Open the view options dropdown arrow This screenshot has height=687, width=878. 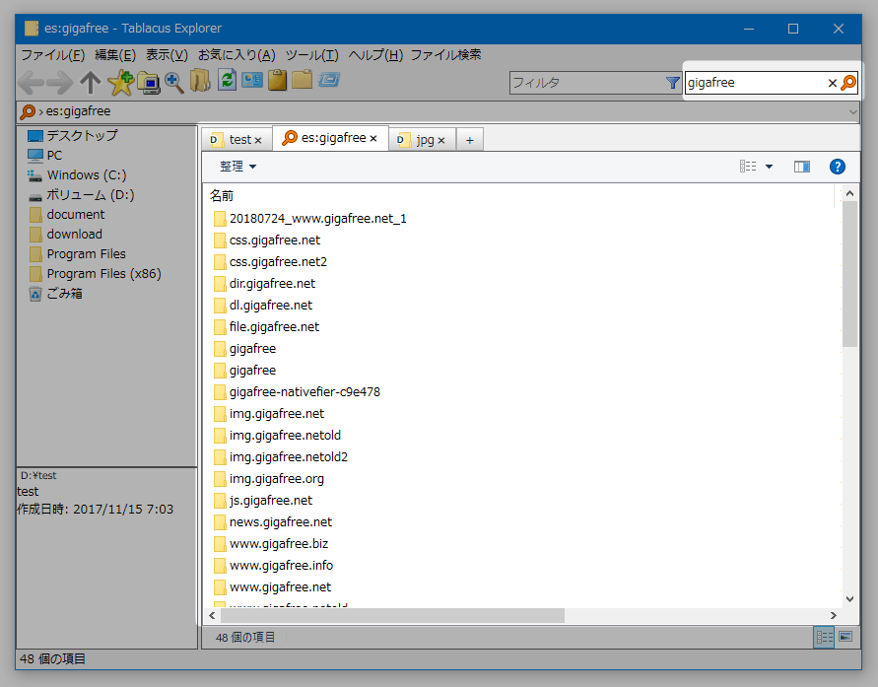[x=769, y=167]
